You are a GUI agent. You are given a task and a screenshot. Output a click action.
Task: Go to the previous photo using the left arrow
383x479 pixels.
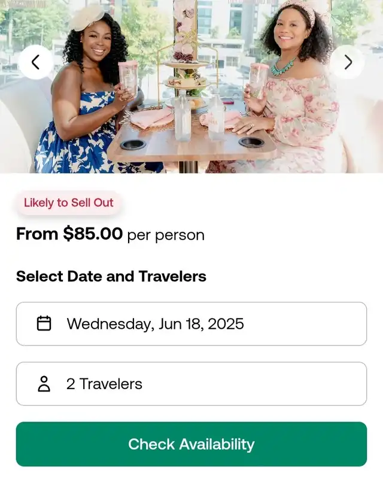36,62
